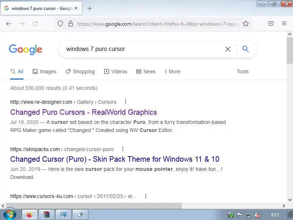Open options for skinpacks.com result

(x=123, y=149)
